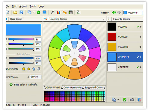This screenshot has height=111, width=148.
Task: Click the overlapping windows toolbar icon
Action: coord(78,12)
